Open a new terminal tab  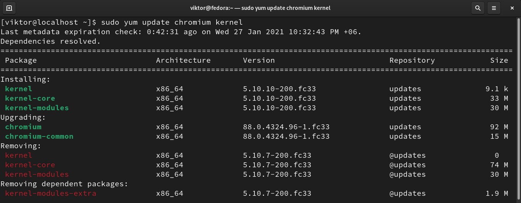(x=9, y=8)
